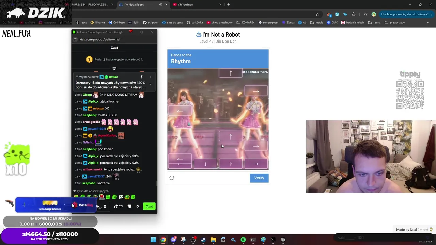The image size is (436, 245).
Task: Open Epic Games launcher from the taskbar
Action: pos(283,240)
